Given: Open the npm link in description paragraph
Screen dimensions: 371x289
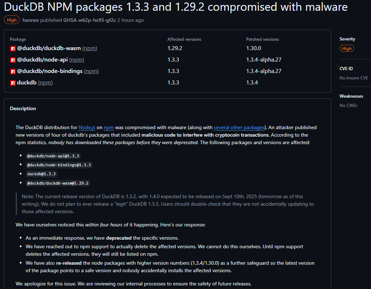Looking at the screenshot, I should 109,127.
